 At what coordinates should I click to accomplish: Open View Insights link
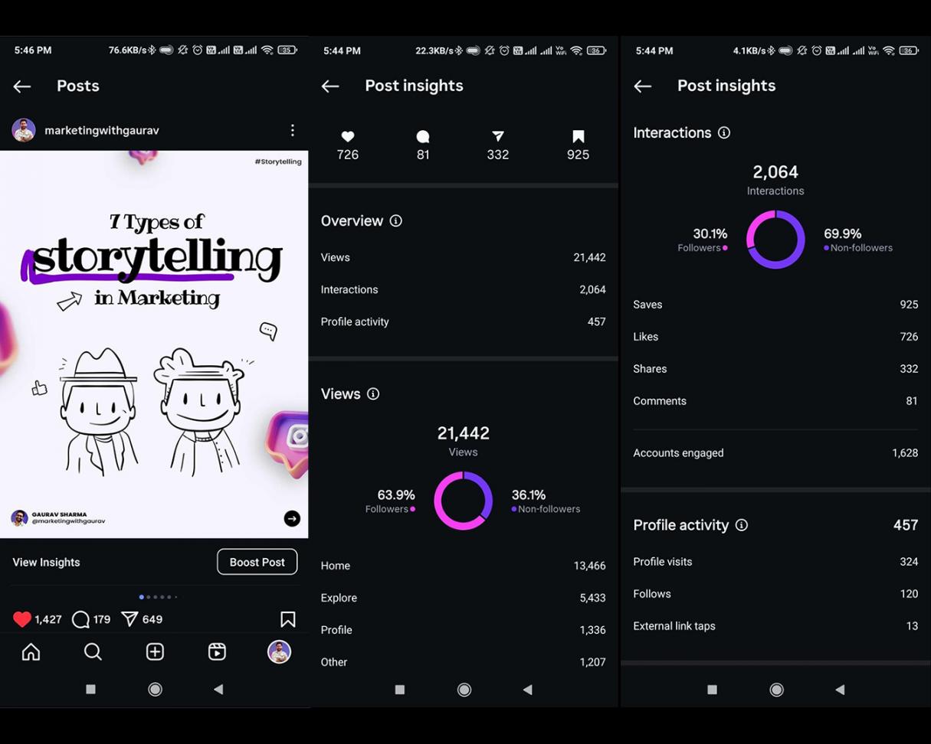[46, 562]
